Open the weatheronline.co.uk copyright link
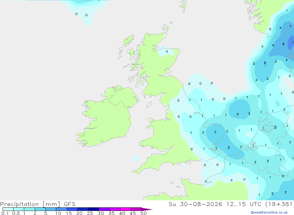 point(269,212)
